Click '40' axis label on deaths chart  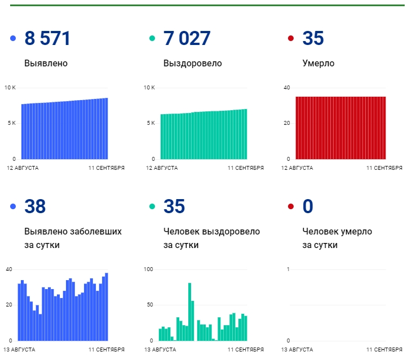pos(287,88)
